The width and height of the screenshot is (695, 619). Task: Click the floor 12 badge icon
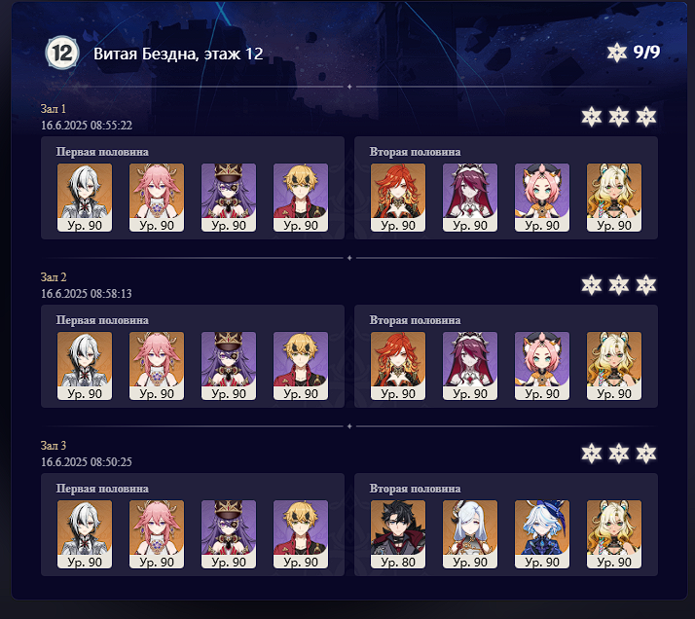click(62, 54)
